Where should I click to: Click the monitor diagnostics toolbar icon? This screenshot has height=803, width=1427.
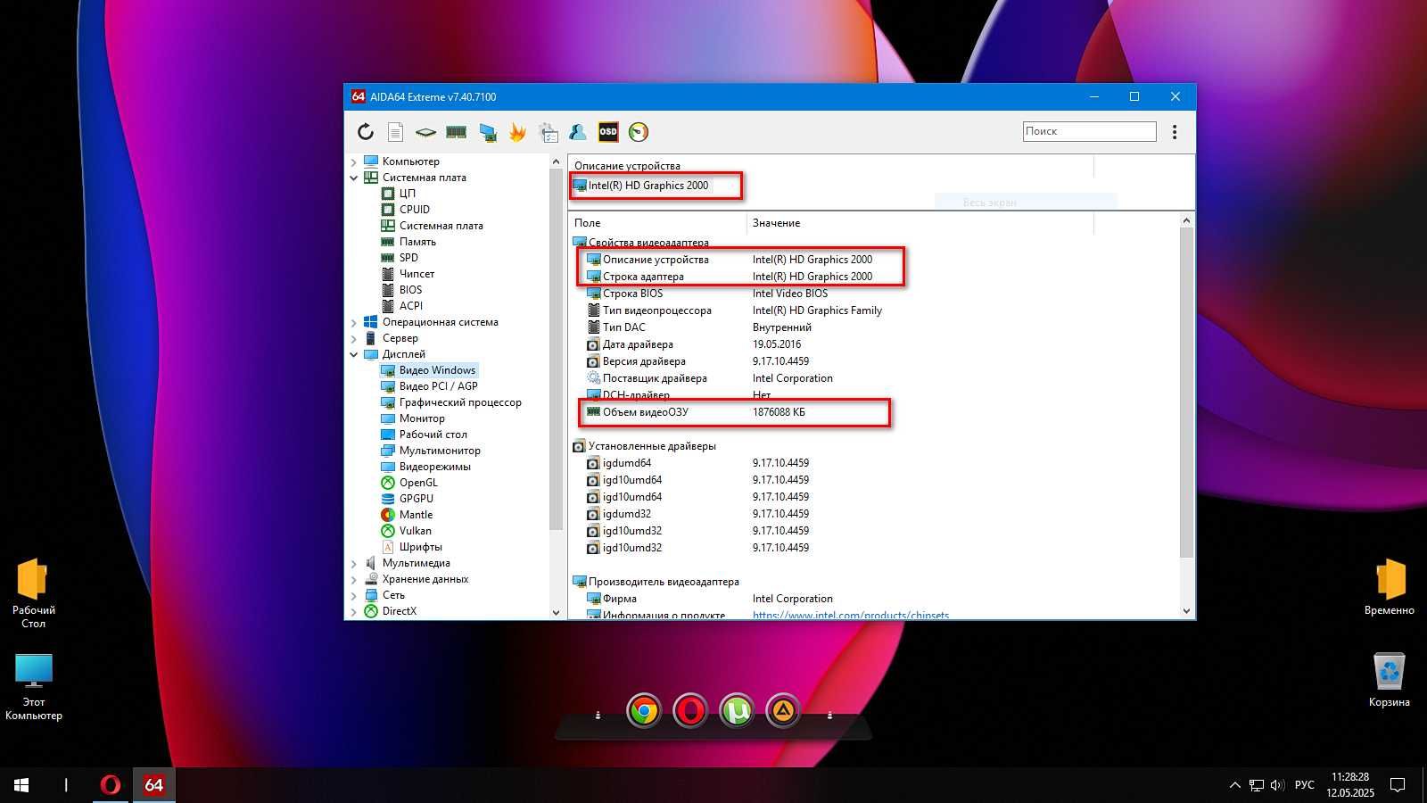487,132
